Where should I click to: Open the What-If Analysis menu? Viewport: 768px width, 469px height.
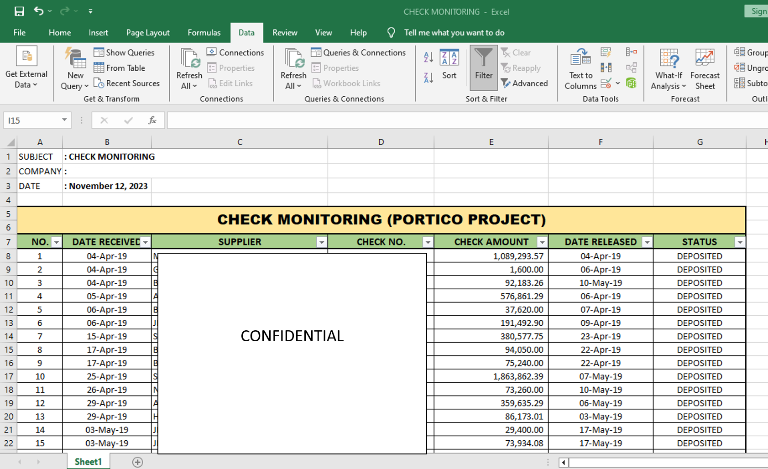point(669,68)
